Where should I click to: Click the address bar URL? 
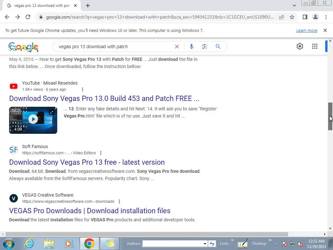pyautogui.click(x=160, y=17)
